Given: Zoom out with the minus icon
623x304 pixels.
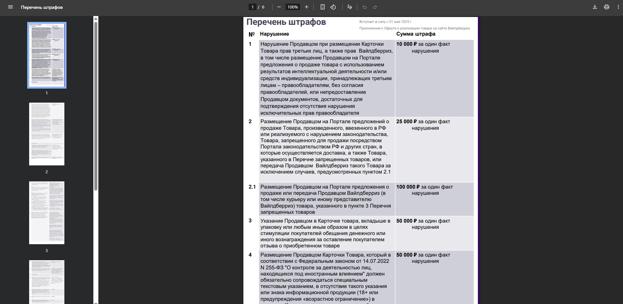Looking at the screenshot, I should tap(279, 7).
